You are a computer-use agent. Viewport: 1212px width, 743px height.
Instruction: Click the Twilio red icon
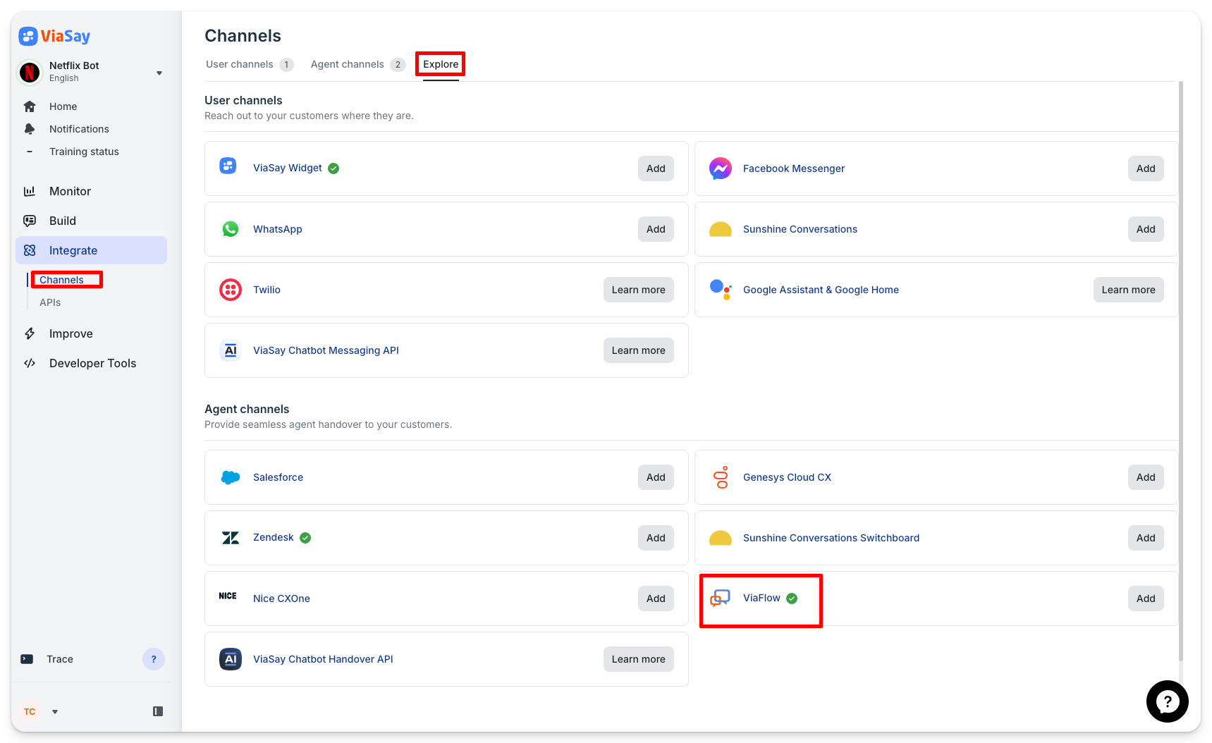(231, 290)
